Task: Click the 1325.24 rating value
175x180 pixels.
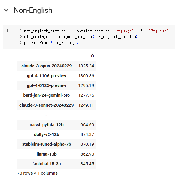Action: click(x=86, y=66)
